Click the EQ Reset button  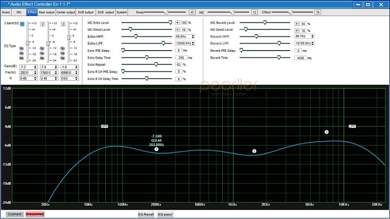pyautogui.click(x=146, y=214)
